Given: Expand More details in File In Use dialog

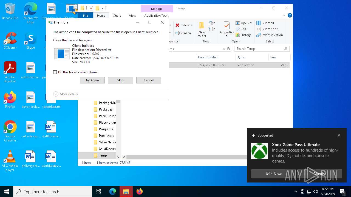Looking at the screenshot, I should (x=66, y=94).
